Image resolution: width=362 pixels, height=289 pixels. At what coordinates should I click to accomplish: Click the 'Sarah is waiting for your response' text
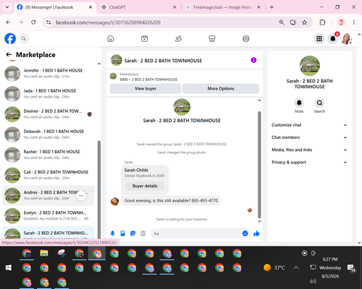(x=182, y=219)
